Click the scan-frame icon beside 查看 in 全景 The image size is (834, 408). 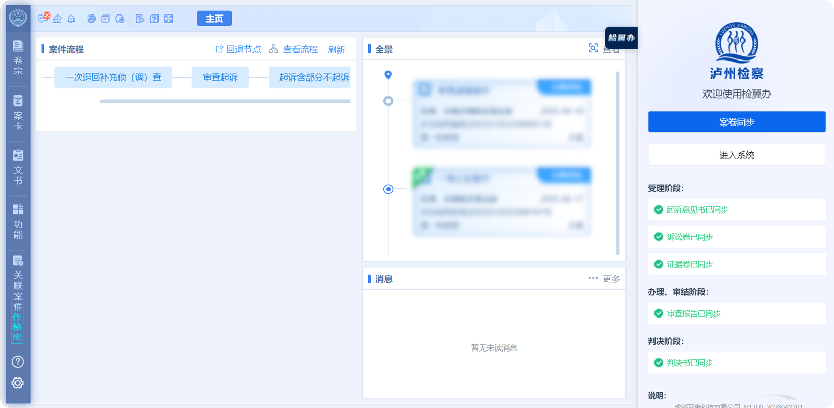click(x=593, y=48)
